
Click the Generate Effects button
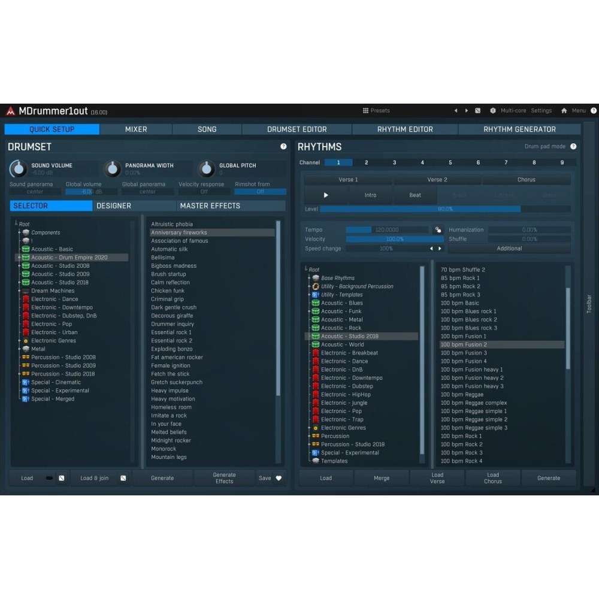pyautogui.click(x=224, y=478)
